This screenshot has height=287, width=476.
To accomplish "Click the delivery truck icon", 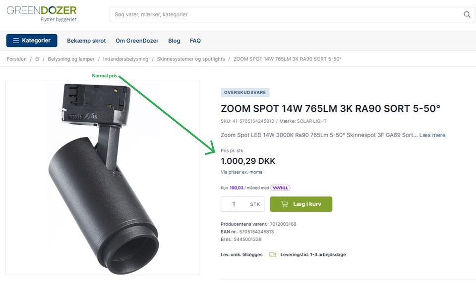I will 273,255.
